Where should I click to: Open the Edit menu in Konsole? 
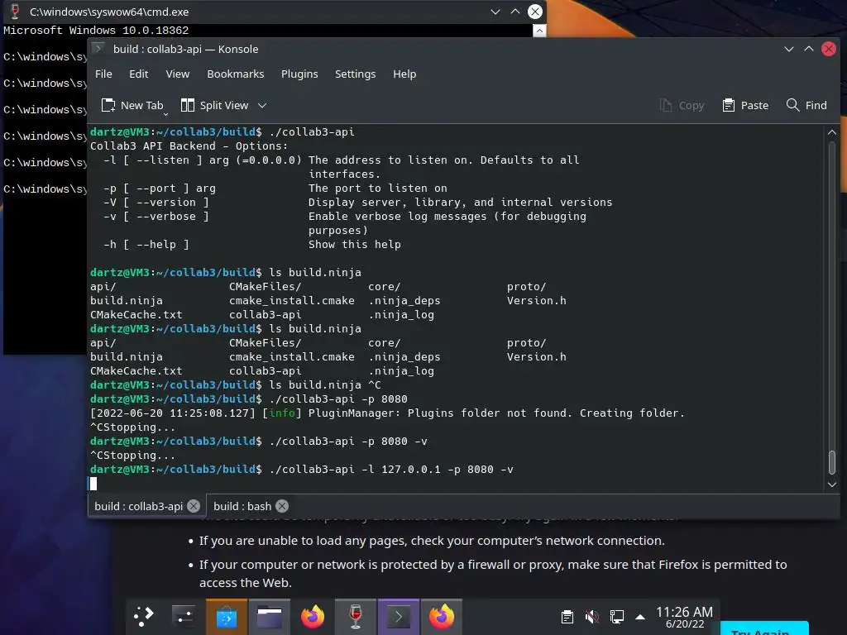point(138,74)
